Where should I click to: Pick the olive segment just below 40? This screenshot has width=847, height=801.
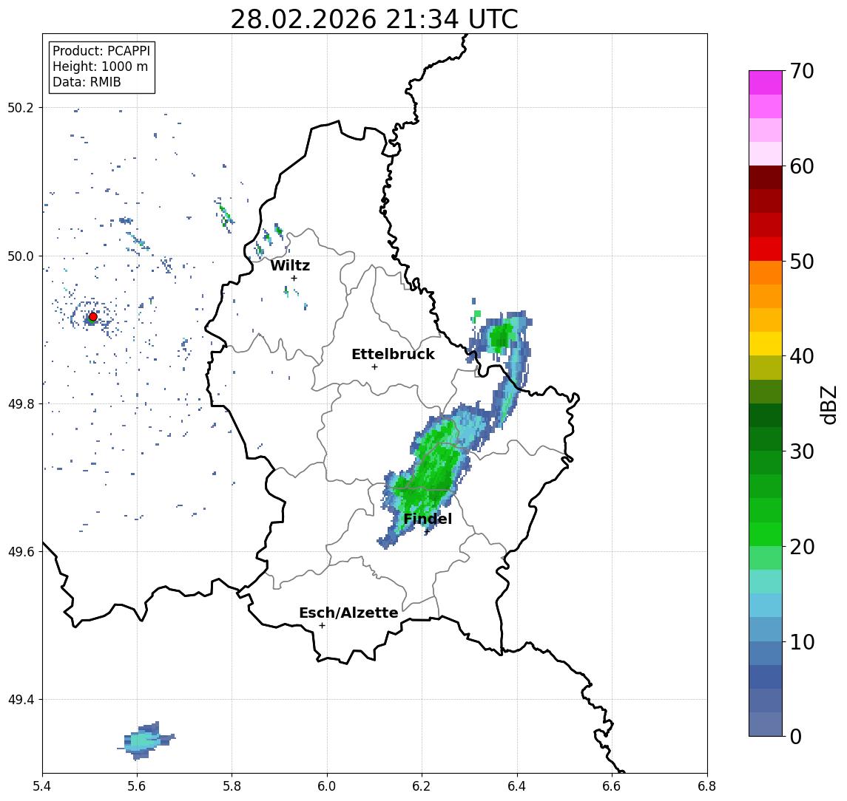766,367
